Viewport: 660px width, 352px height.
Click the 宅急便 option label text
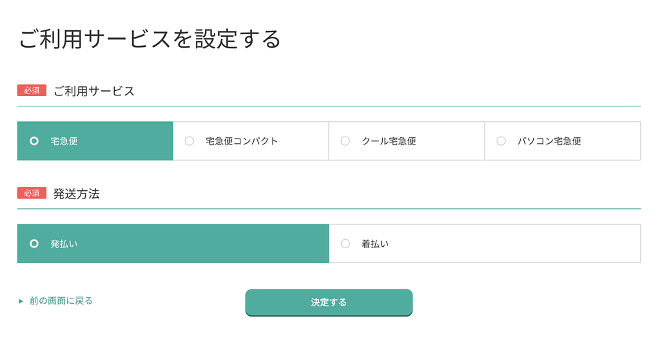tap(64, 141)
